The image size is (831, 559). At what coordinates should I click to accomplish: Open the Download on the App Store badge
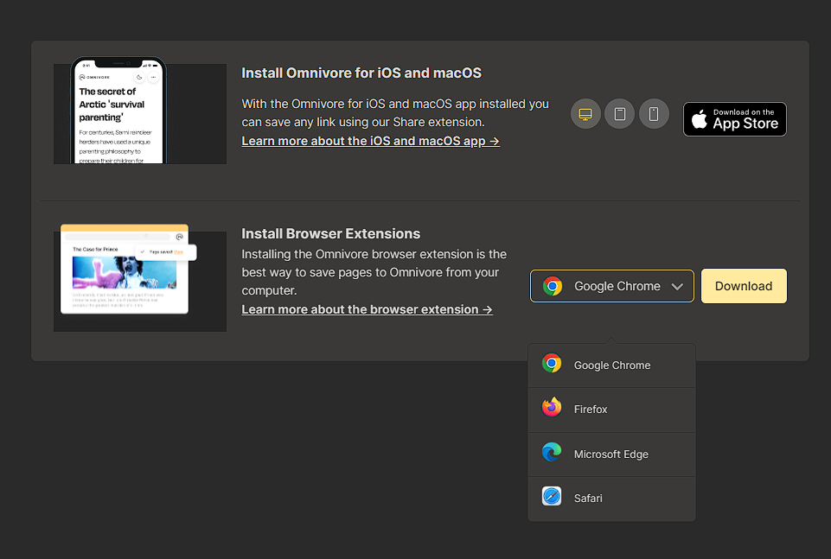tap(734, 119)
